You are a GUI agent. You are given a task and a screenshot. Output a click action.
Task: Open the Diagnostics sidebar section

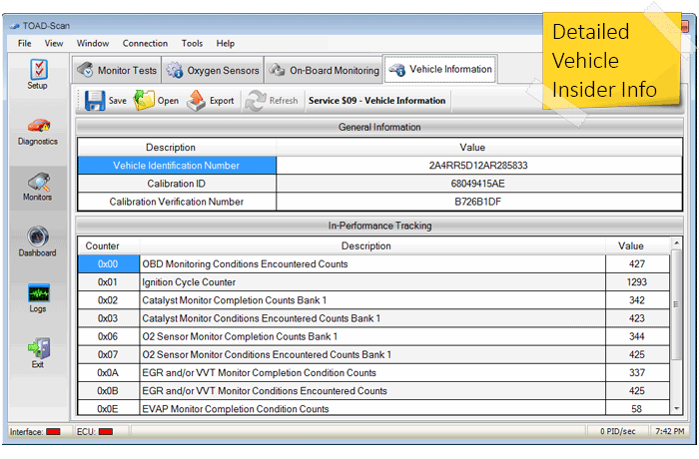tap(38, 132)
